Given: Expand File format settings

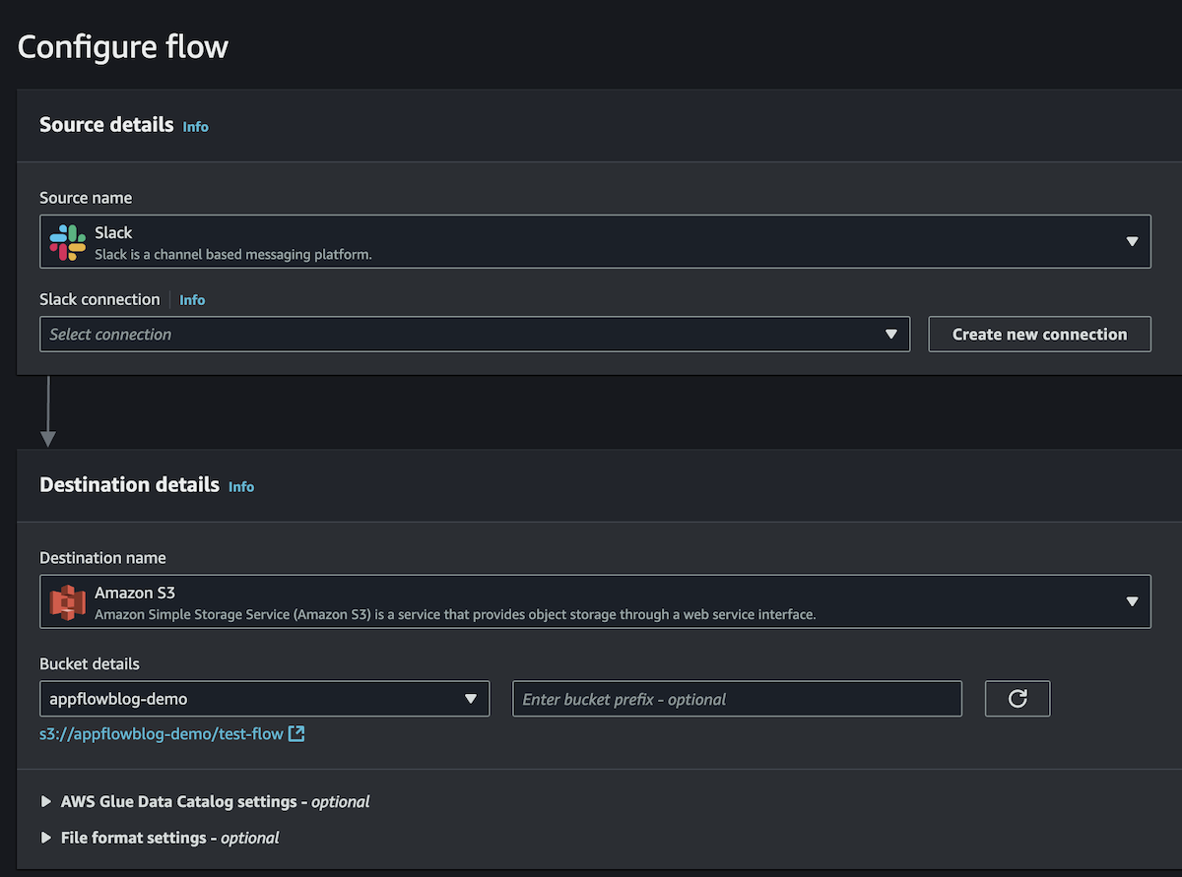Looking at the screenshot, I should point(160,838).
